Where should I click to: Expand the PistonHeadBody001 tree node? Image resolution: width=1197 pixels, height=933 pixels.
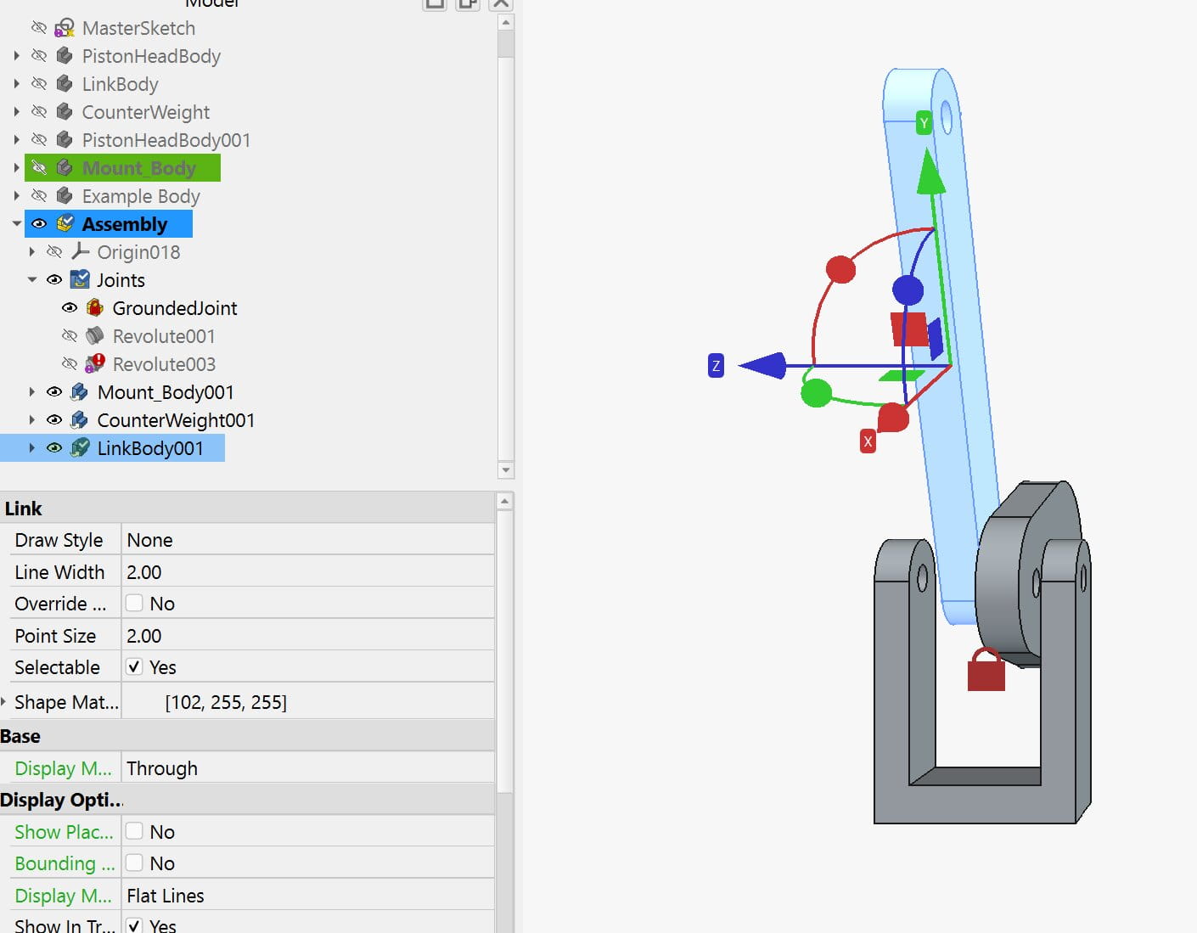pos(16,140)
